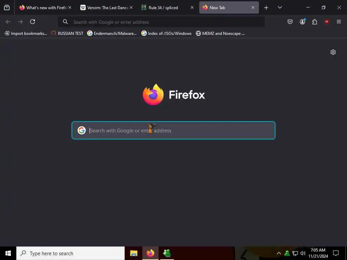Reload the current page
This screenshot has height=260, width=347.
click(x=33, y=22)
